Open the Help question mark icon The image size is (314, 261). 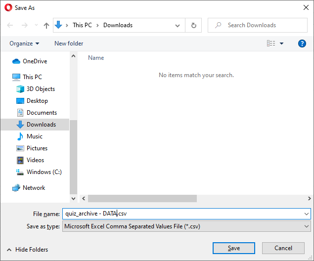[x=302, y=43]
